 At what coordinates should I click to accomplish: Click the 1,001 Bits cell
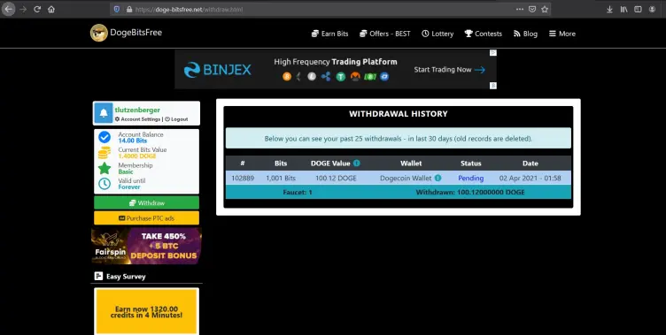click(281, 178)
